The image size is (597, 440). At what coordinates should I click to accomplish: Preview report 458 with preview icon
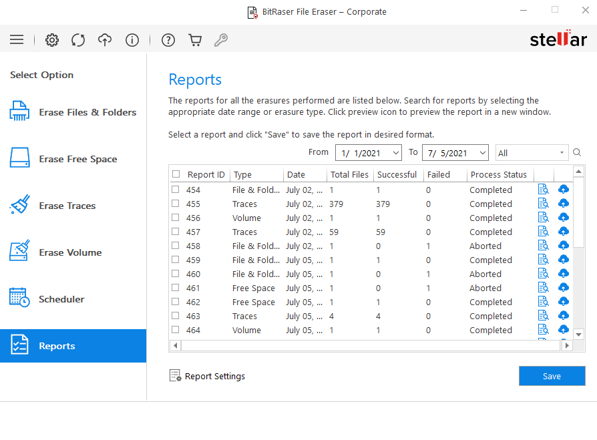pyautogui.click(x=544, y=246)
